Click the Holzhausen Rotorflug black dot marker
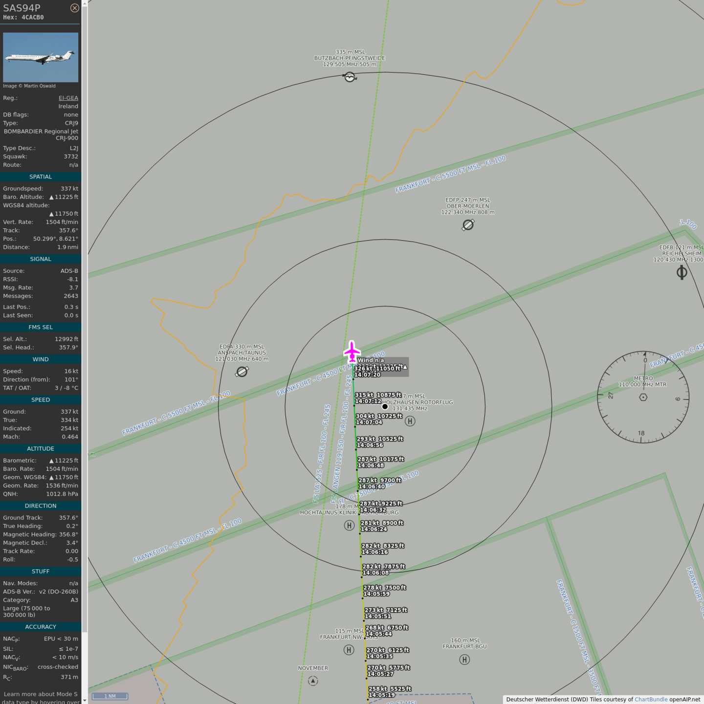704x704 pixels. (x=385, y=406)
